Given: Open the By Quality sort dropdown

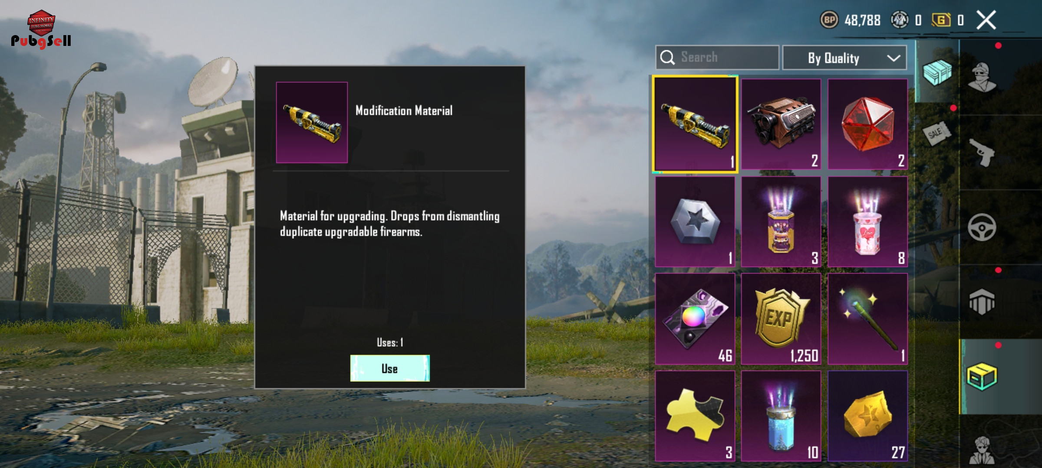Looking at the screenshot, I should click(844, 58).
